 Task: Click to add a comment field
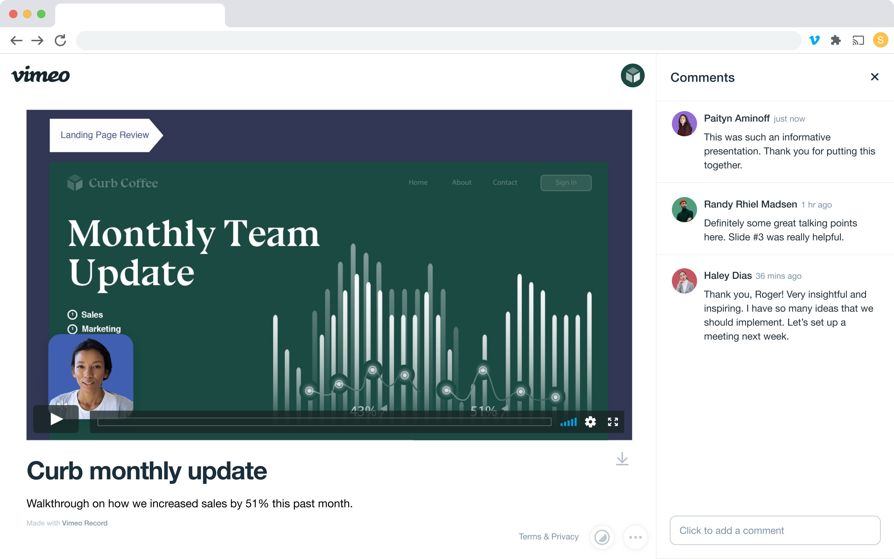click(x=775, y=530)
